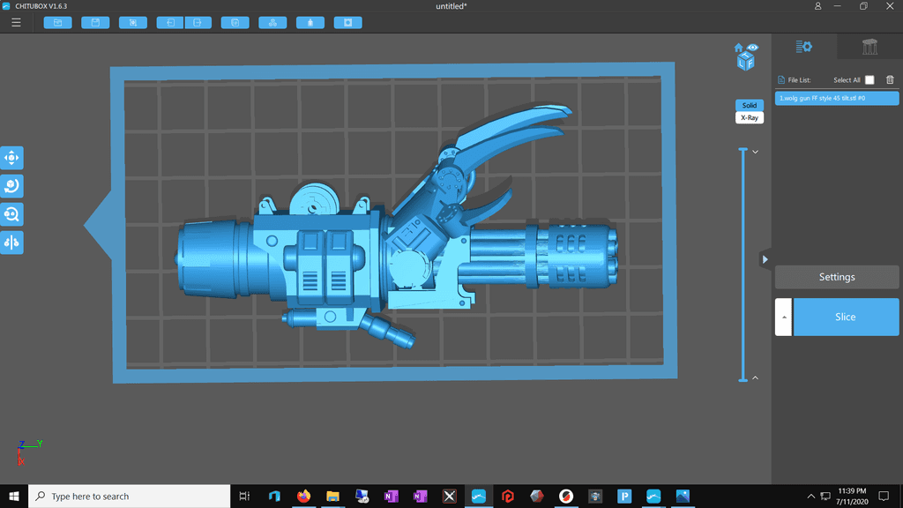The height and width of the screenshot is (508, 903).
Task: Select the Move tool in the left sidebar
Action: coord(11,157)
